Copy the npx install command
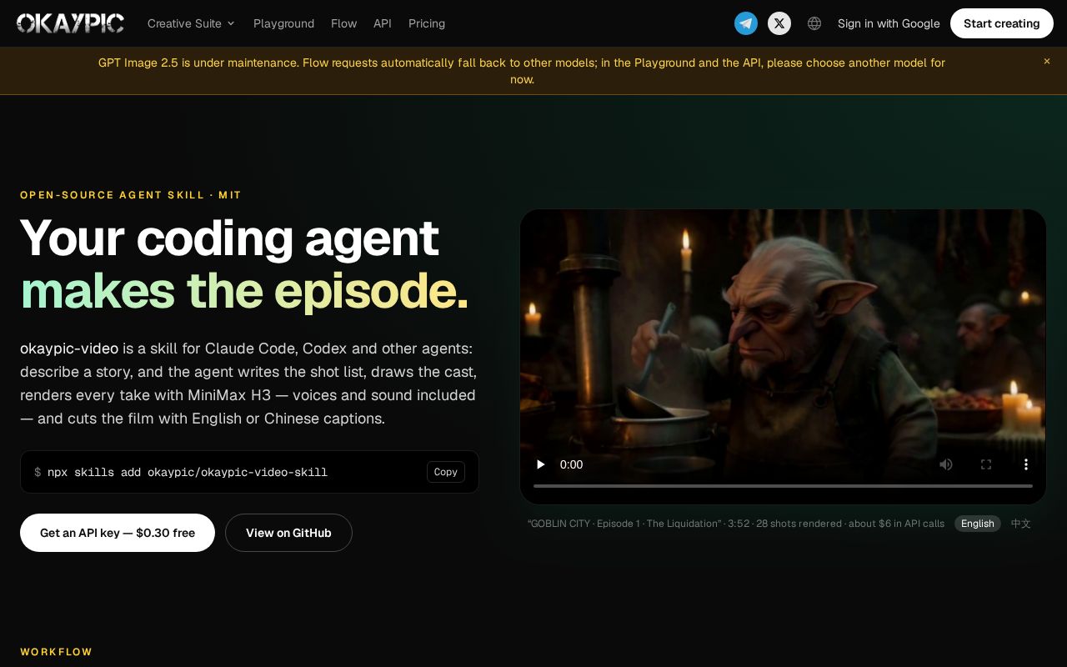1067x667 pixels. pos(446,472)
